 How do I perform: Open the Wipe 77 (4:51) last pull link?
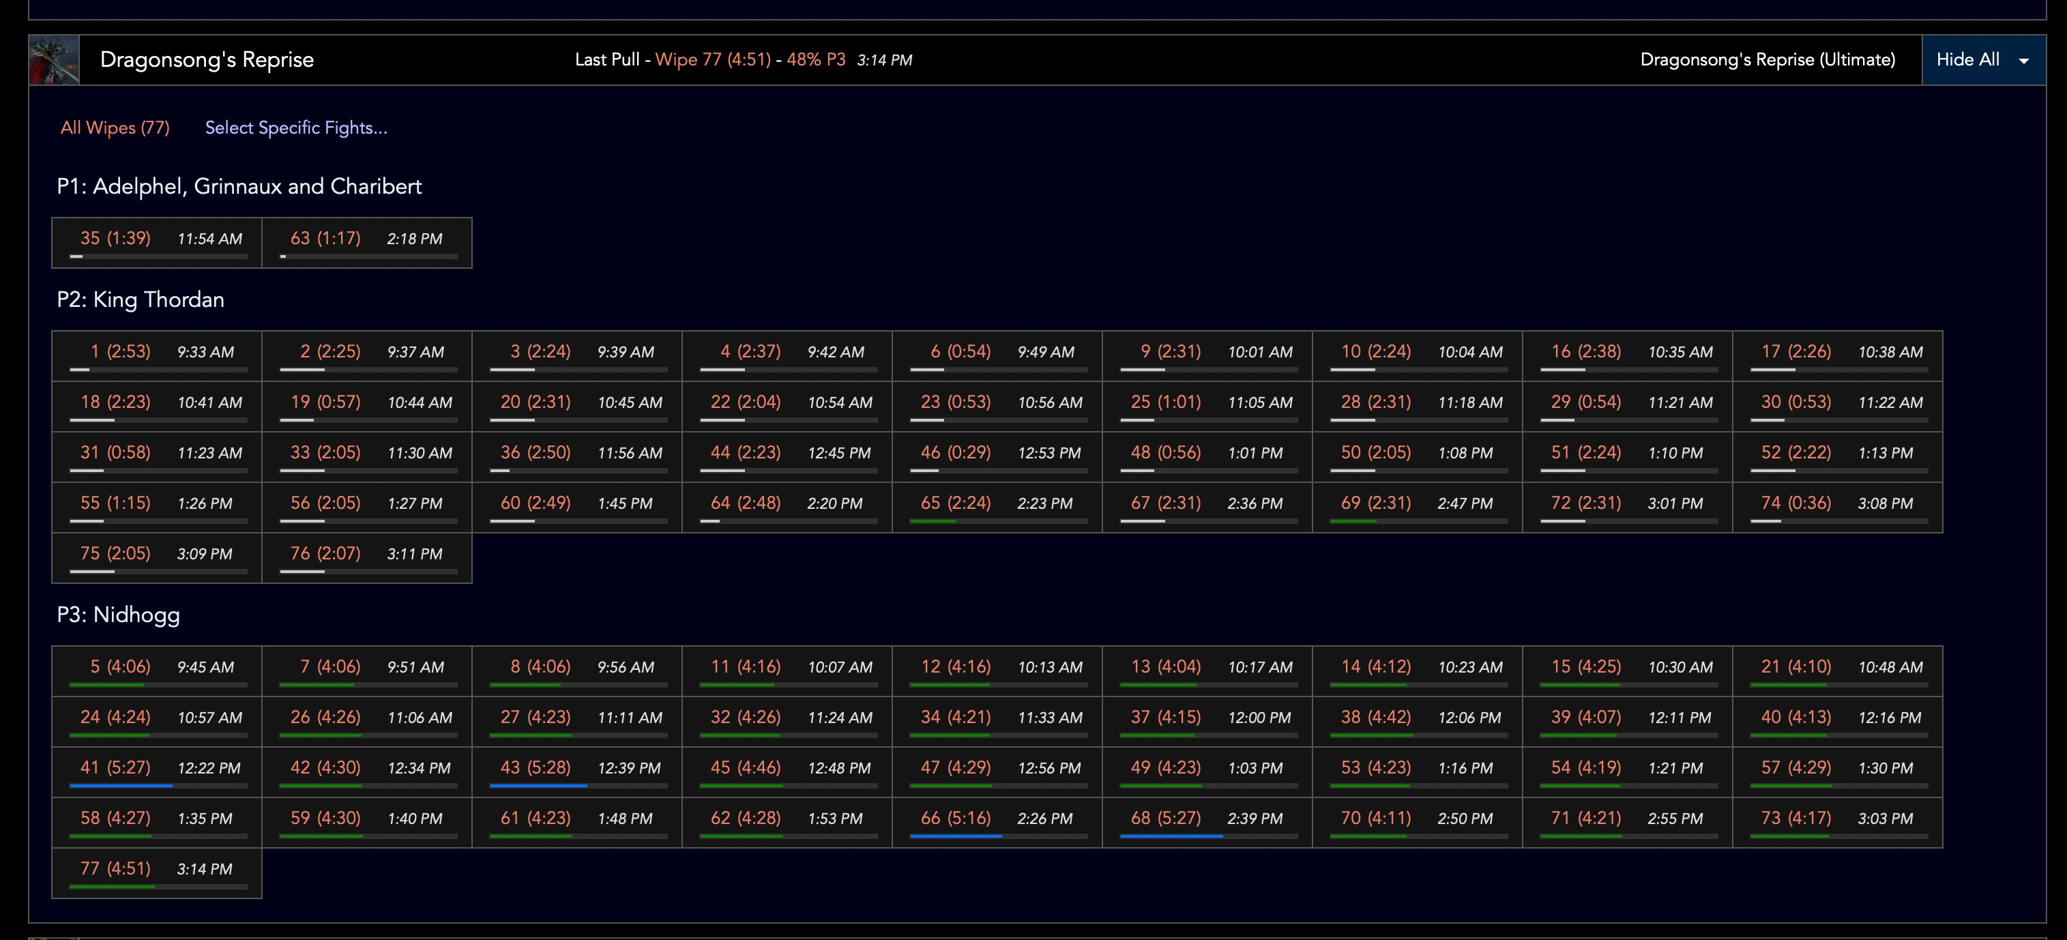pyautogui.click(x=713, y=59)
